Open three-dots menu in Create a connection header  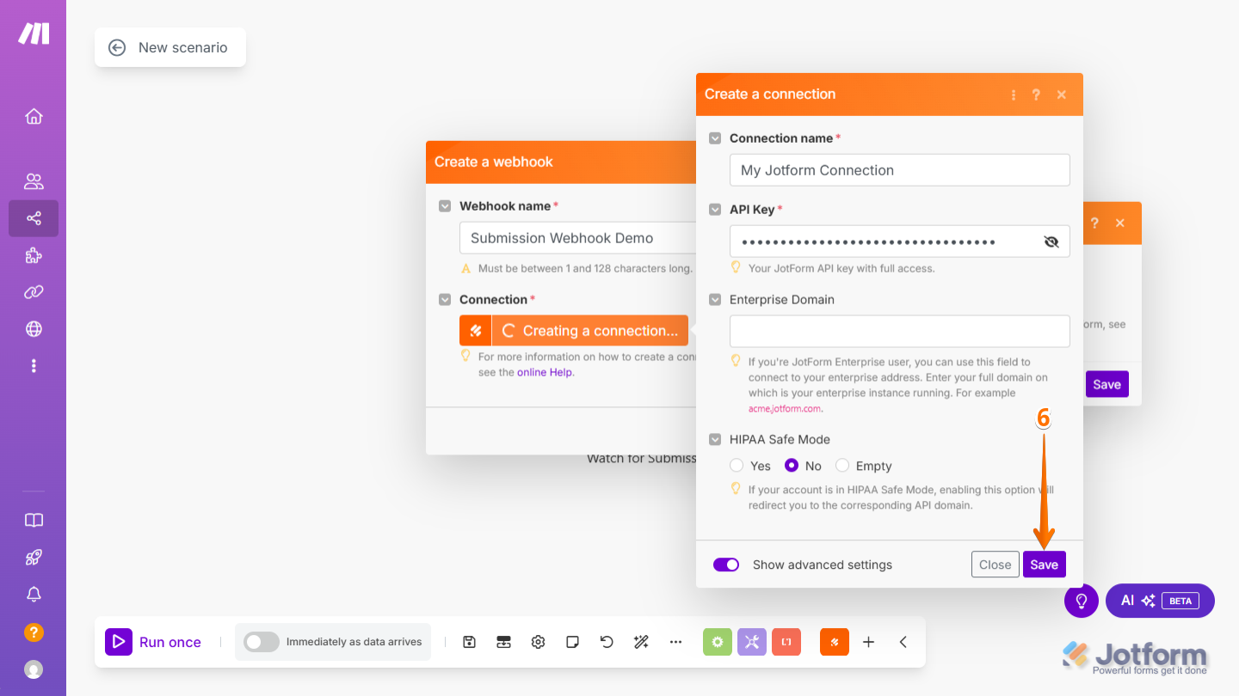click(x=1014, y=95)
